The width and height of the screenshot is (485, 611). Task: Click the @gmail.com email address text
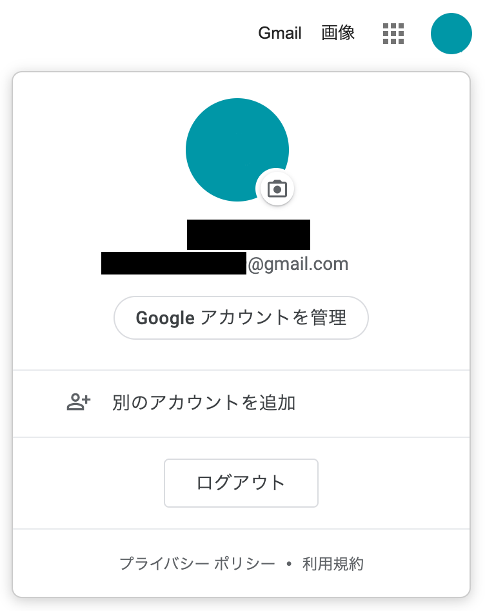click(x=298, y=264)
